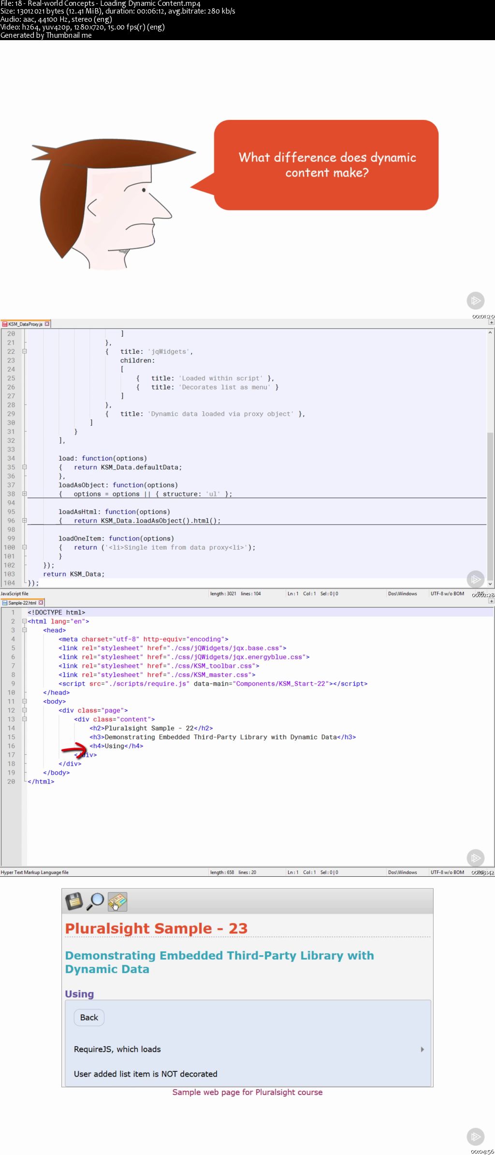Click the '<h2>Pluralsight Sample - 22</h2>' line

[x=151, y=728]
